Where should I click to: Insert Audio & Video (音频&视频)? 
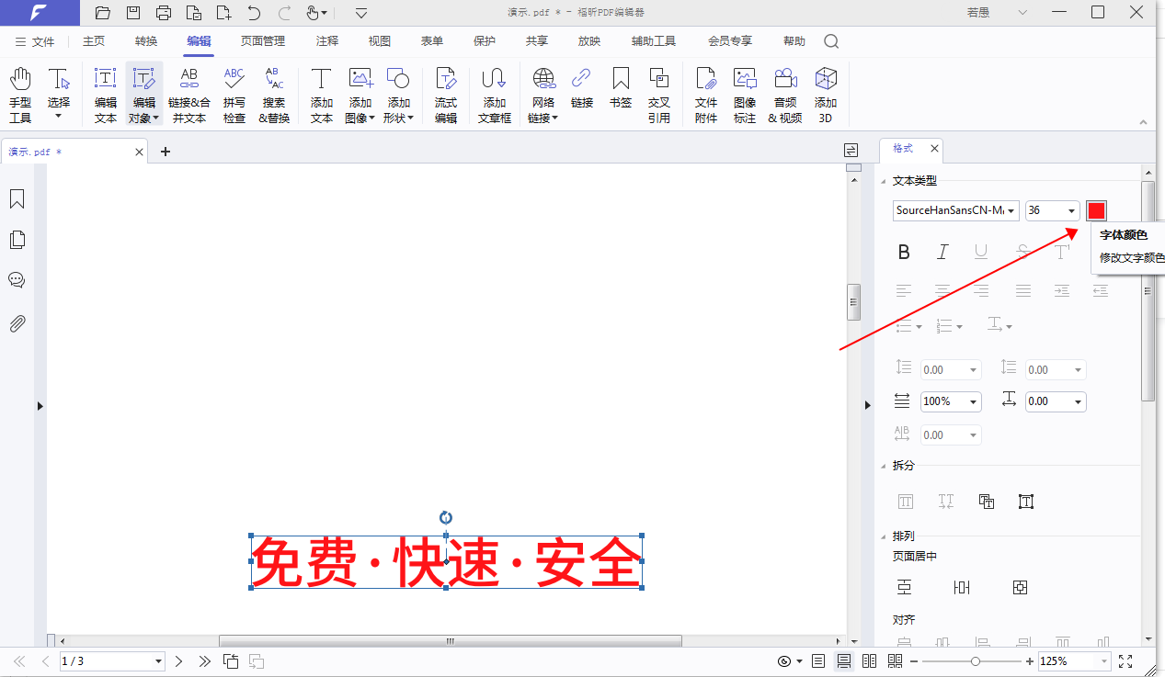pos(785,95)
